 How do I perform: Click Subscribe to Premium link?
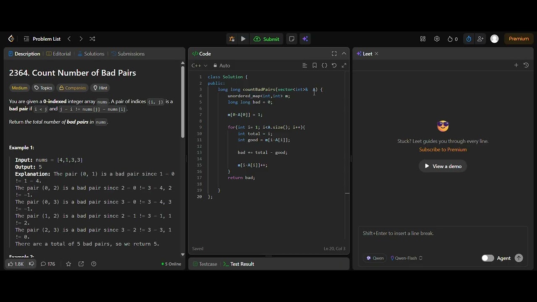tap(443, 149)
